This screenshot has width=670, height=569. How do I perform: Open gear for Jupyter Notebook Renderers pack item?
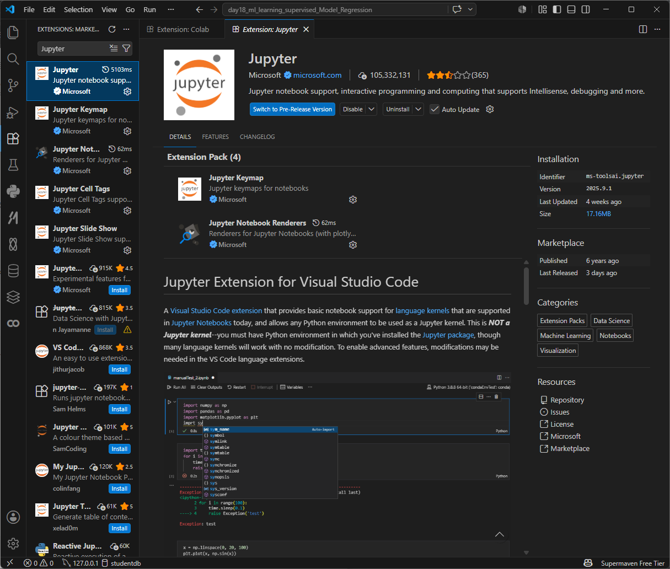(x=353, y=245)
